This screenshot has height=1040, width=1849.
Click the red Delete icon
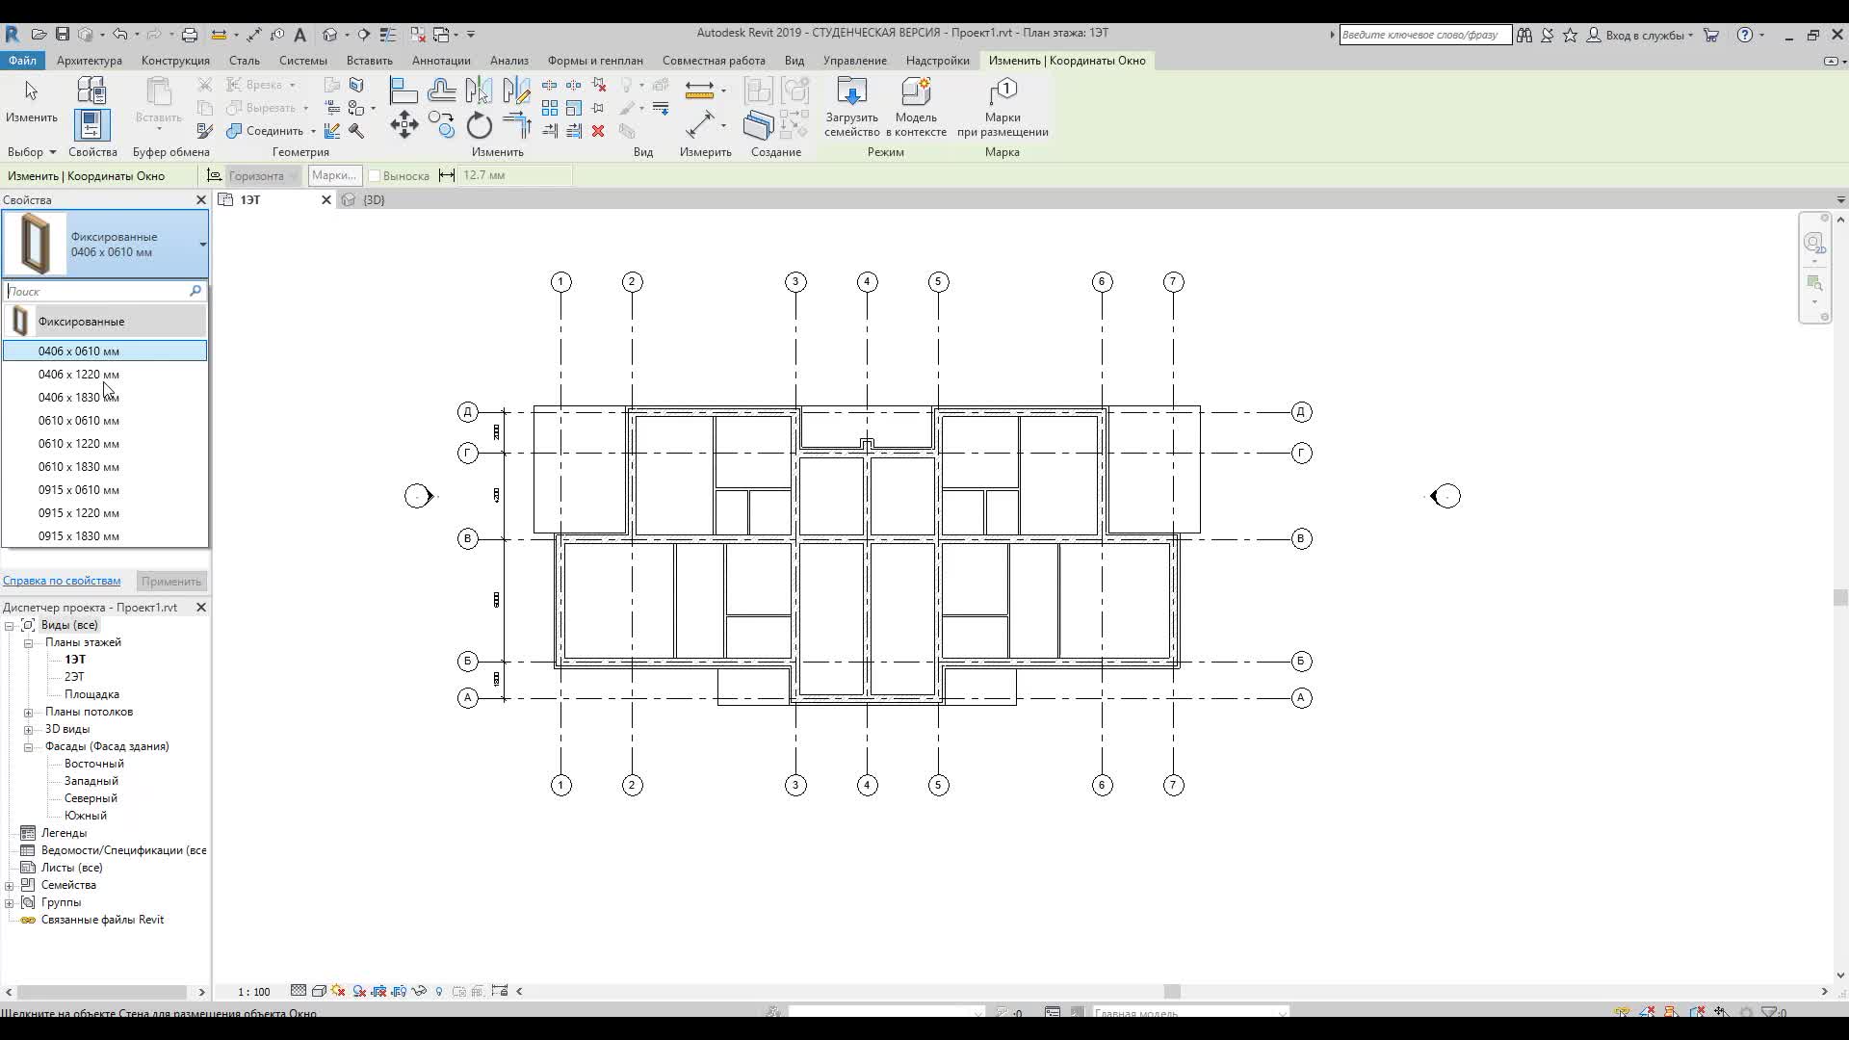598,131
